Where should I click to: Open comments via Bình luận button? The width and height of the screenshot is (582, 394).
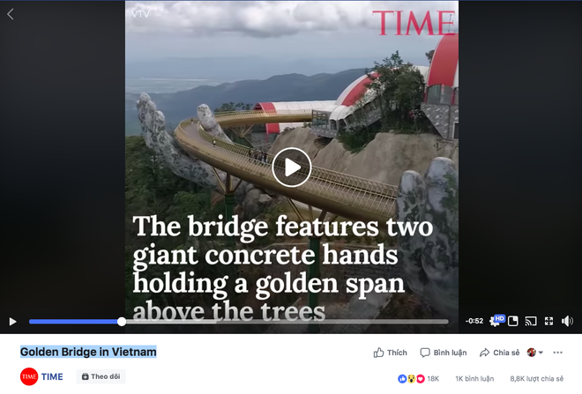coord(444,353)
